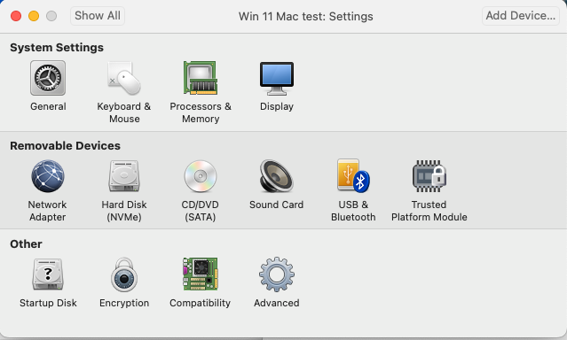
Task: Open Keyboard & Mouse settings
Action: point(124,78)
